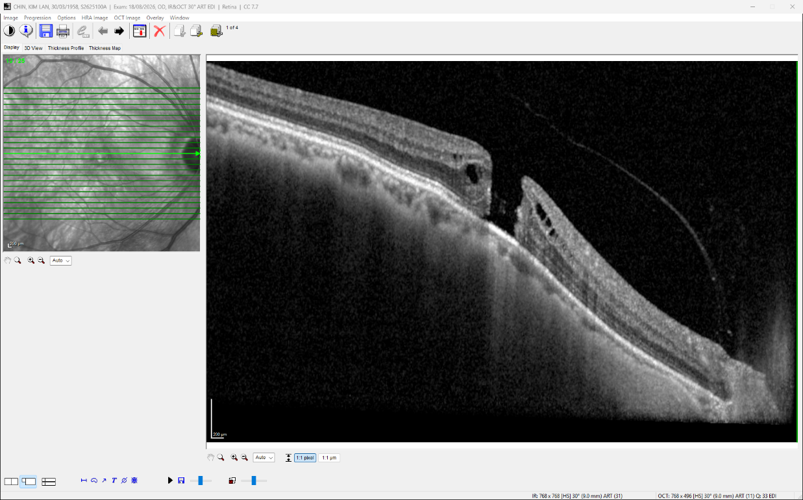This screenshot has height=500, width=803.
Task: Click the OCT B-scan cross-section image
Action: [x=501, y=252]
